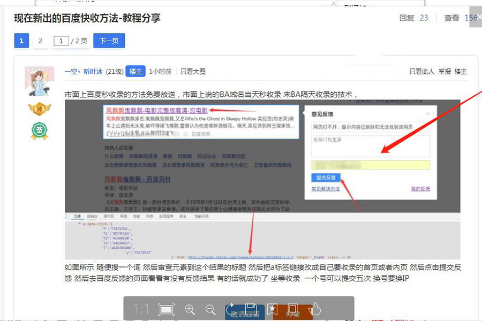The image size is (482, 321).
Task: Toggle 只看此人 to filter by author
Action: [x=422, y=72]
